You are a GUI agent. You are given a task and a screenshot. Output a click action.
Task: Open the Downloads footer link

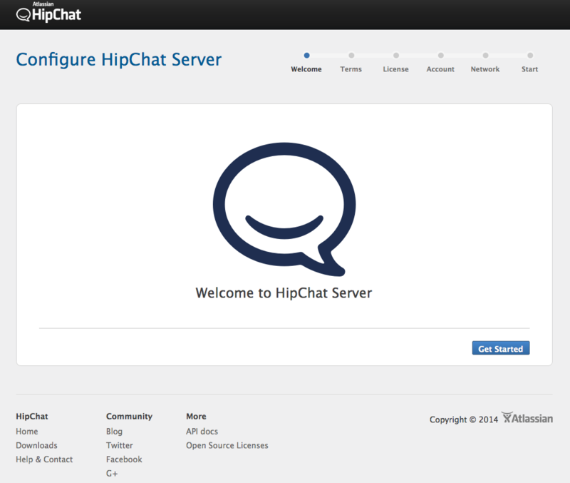[36, 445]
